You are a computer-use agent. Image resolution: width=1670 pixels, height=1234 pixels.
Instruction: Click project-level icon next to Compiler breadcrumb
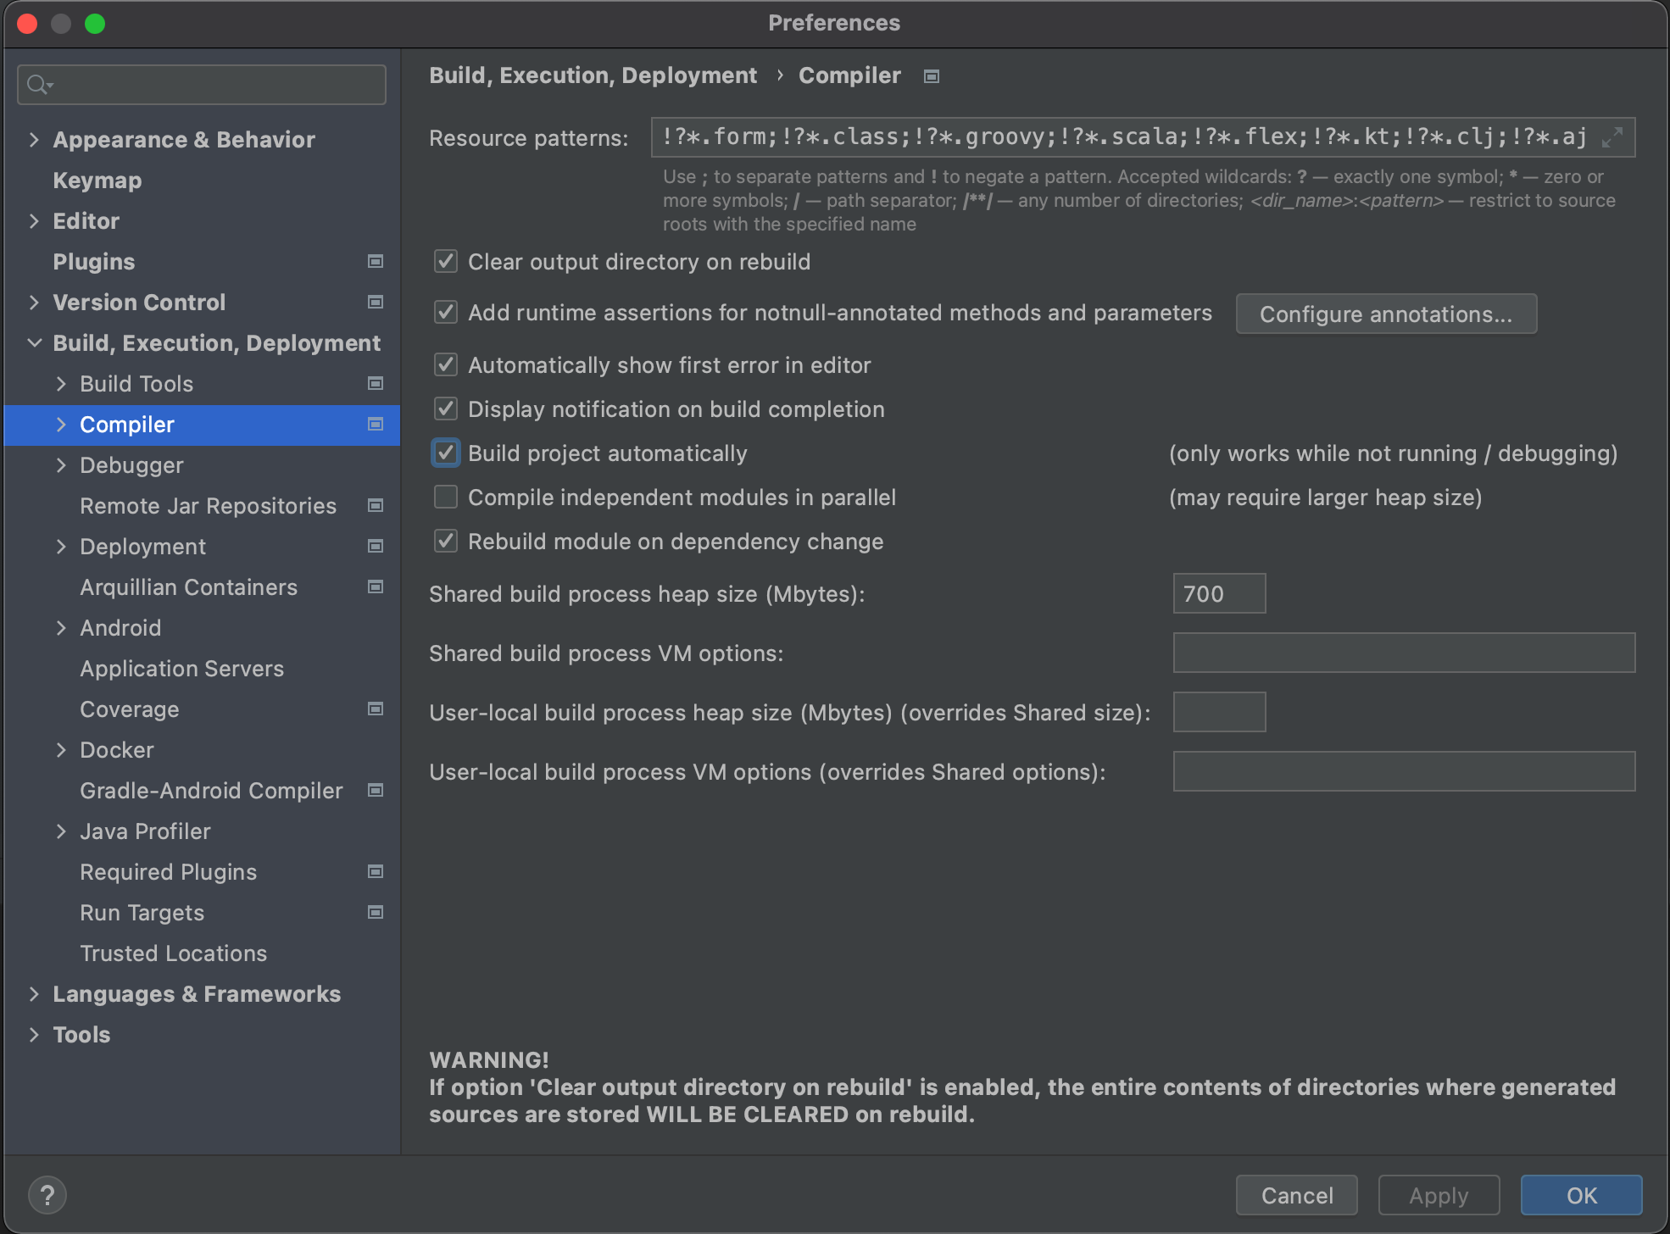[x=932, y=76]
